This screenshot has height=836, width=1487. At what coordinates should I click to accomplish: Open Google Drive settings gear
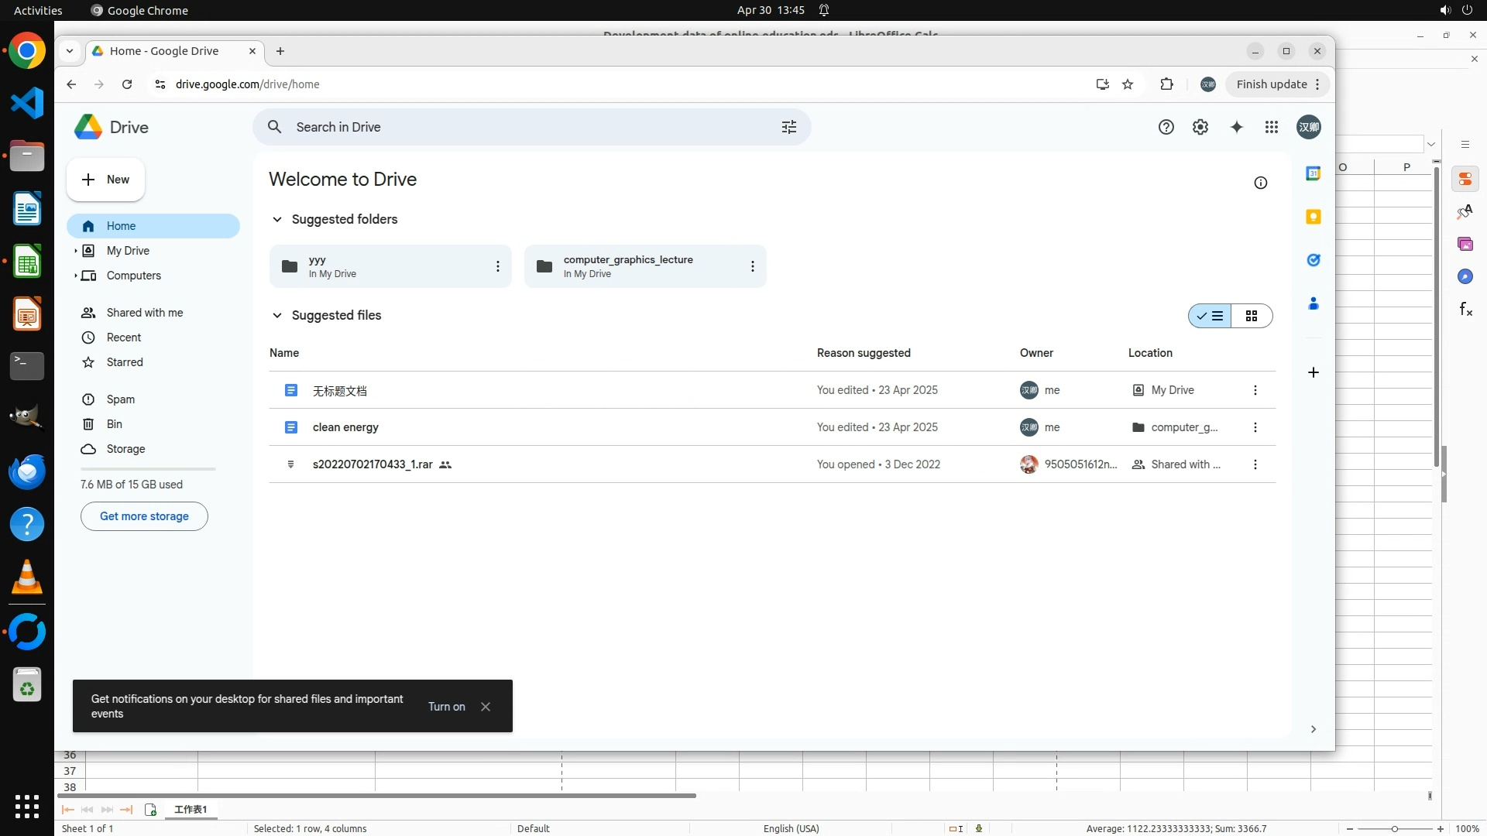click(x=1200, y=127)
